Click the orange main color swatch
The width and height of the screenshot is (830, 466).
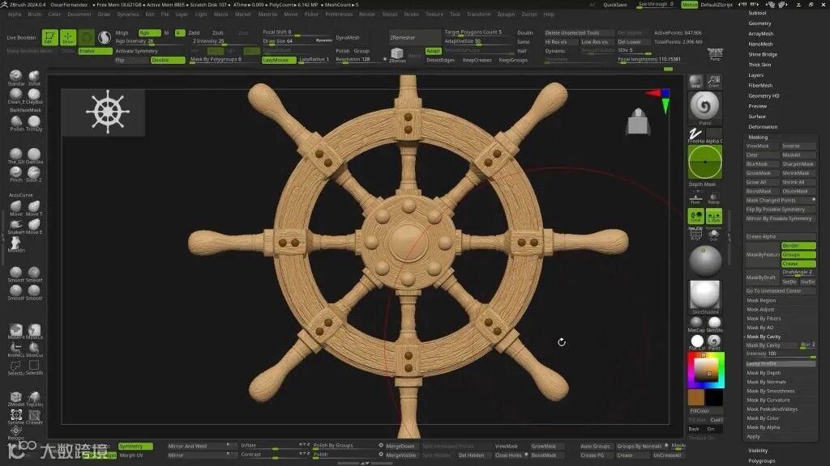point(696,396)
